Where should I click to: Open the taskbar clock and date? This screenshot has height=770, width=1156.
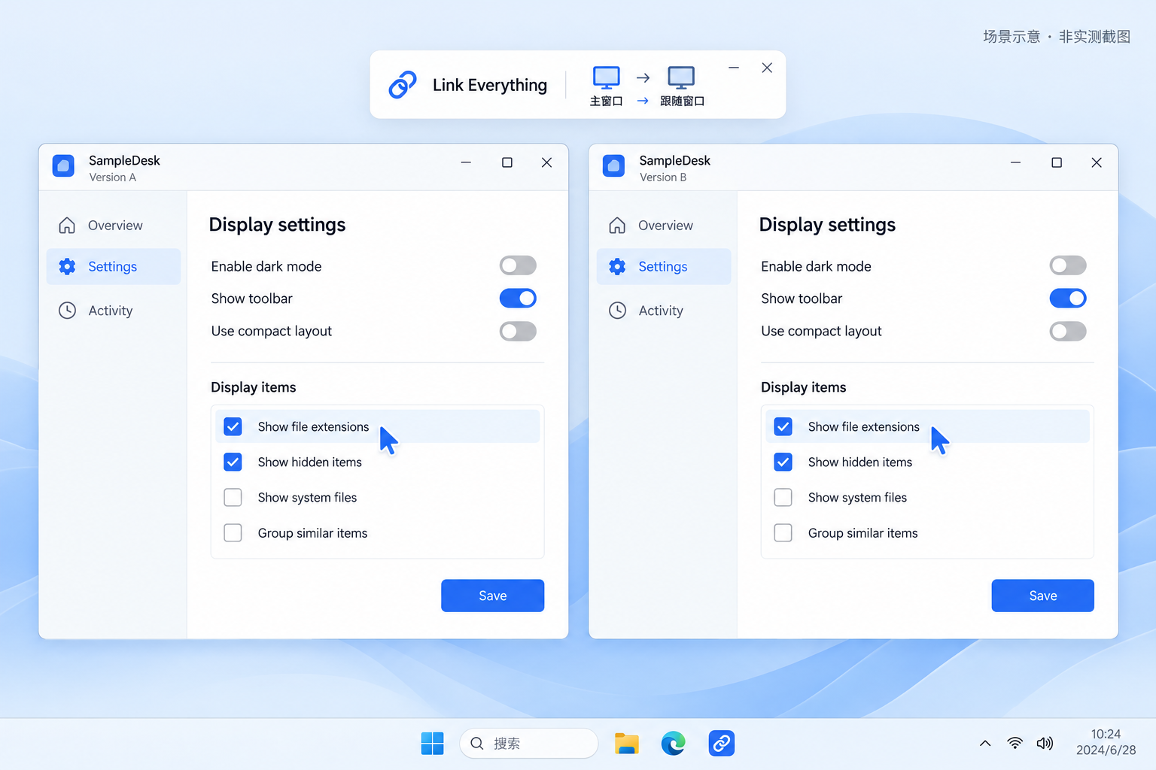click(x=1106, y=742)
